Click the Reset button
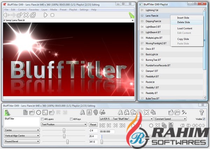 (x=93, y=125)
